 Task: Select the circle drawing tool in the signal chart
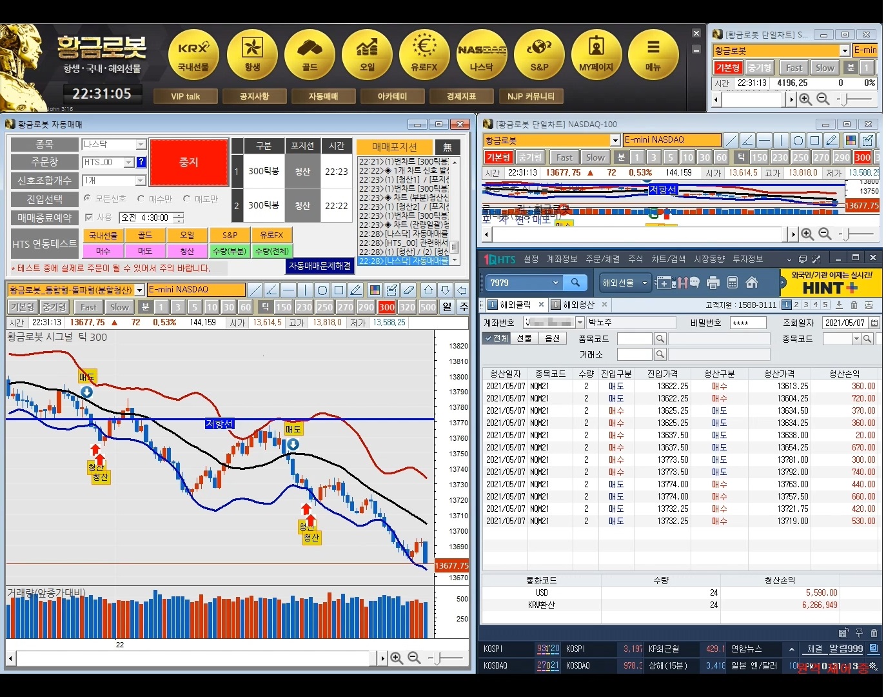coord(322,290)
